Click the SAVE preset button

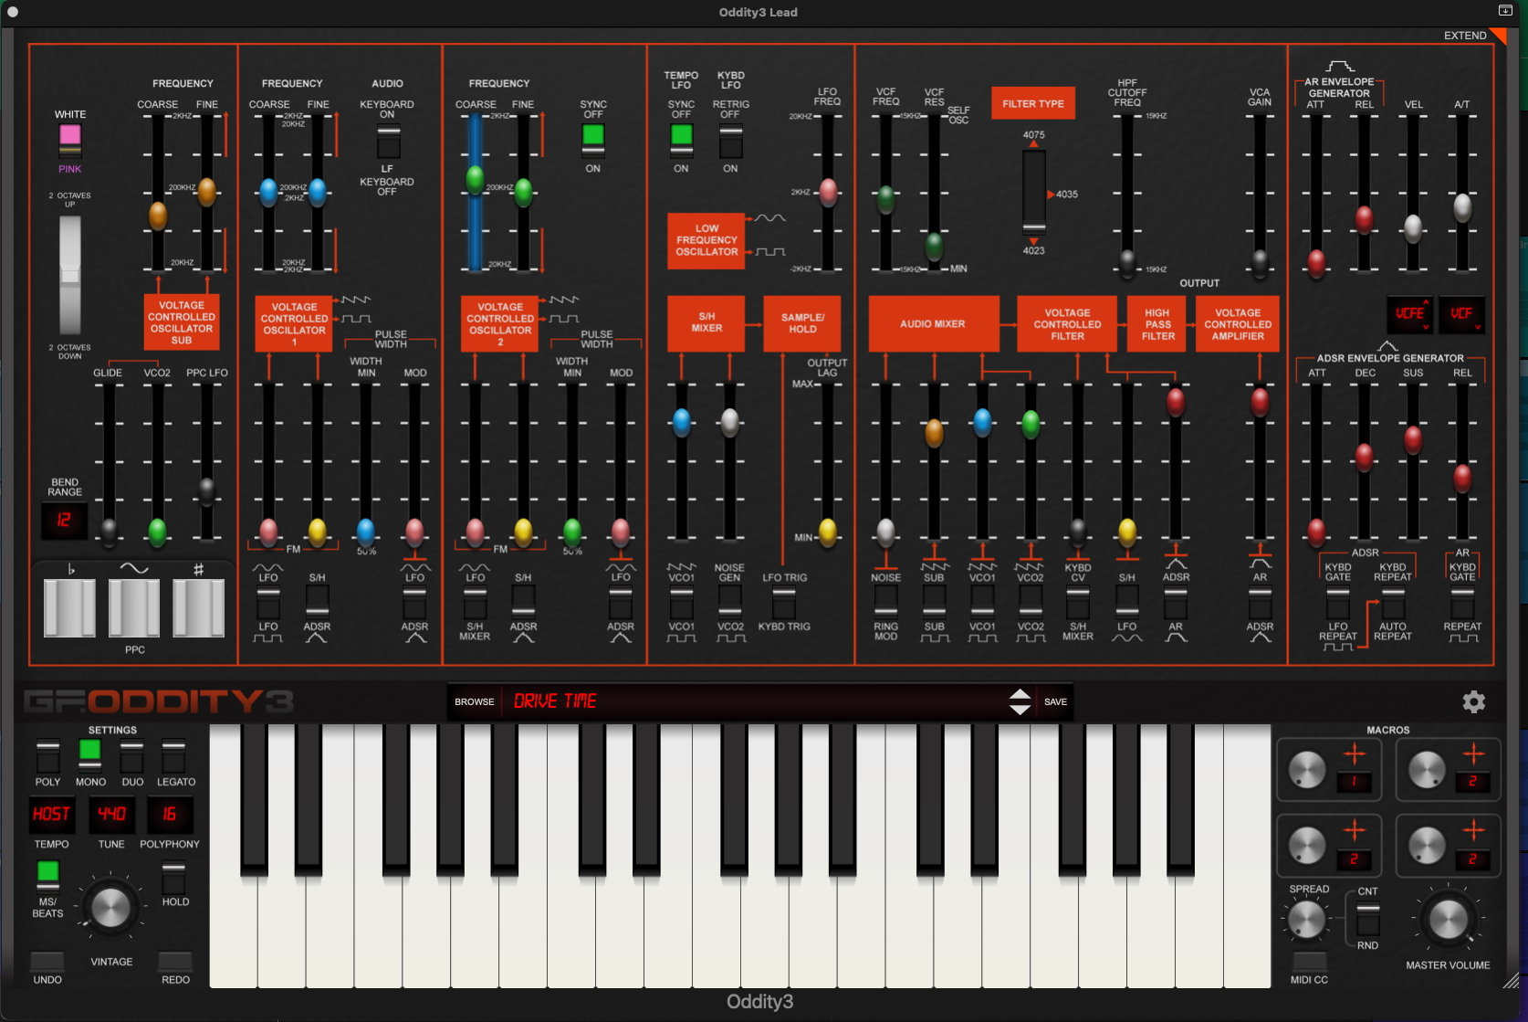(1055, 702)
